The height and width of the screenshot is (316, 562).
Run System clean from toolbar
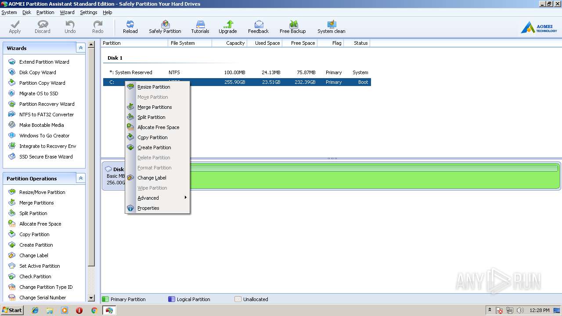(331, 27)
